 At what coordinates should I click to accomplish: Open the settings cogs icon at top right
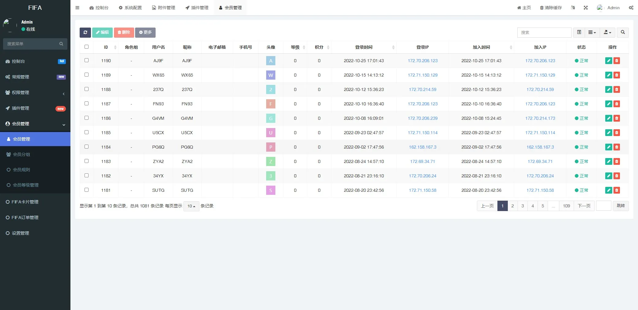(x=631, y=8)
